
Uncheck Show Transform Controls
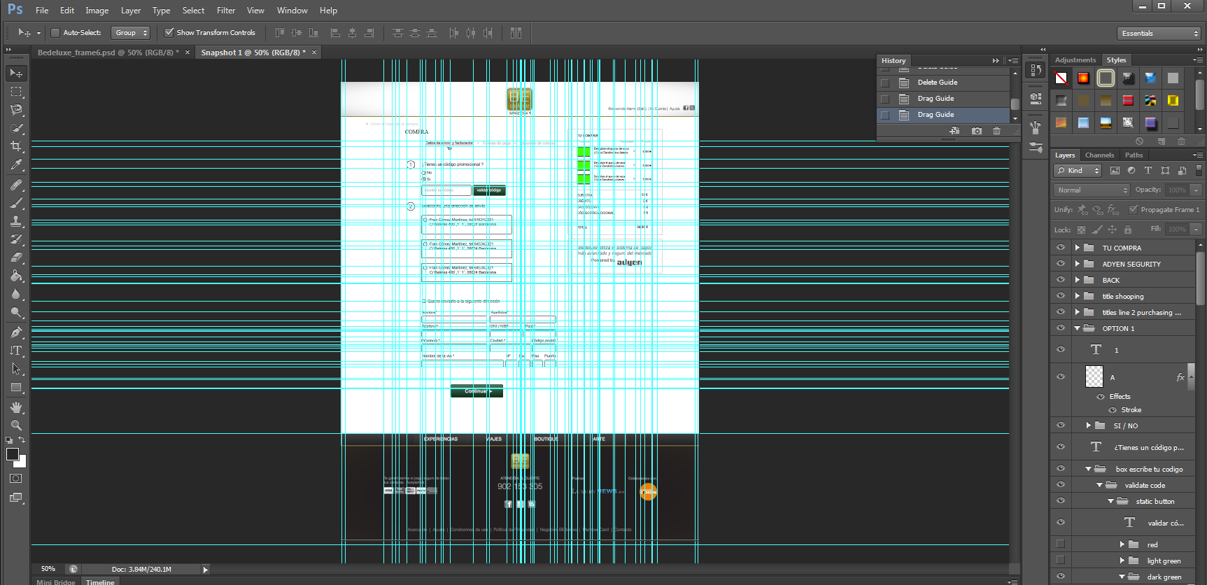[x=169, y=33]
